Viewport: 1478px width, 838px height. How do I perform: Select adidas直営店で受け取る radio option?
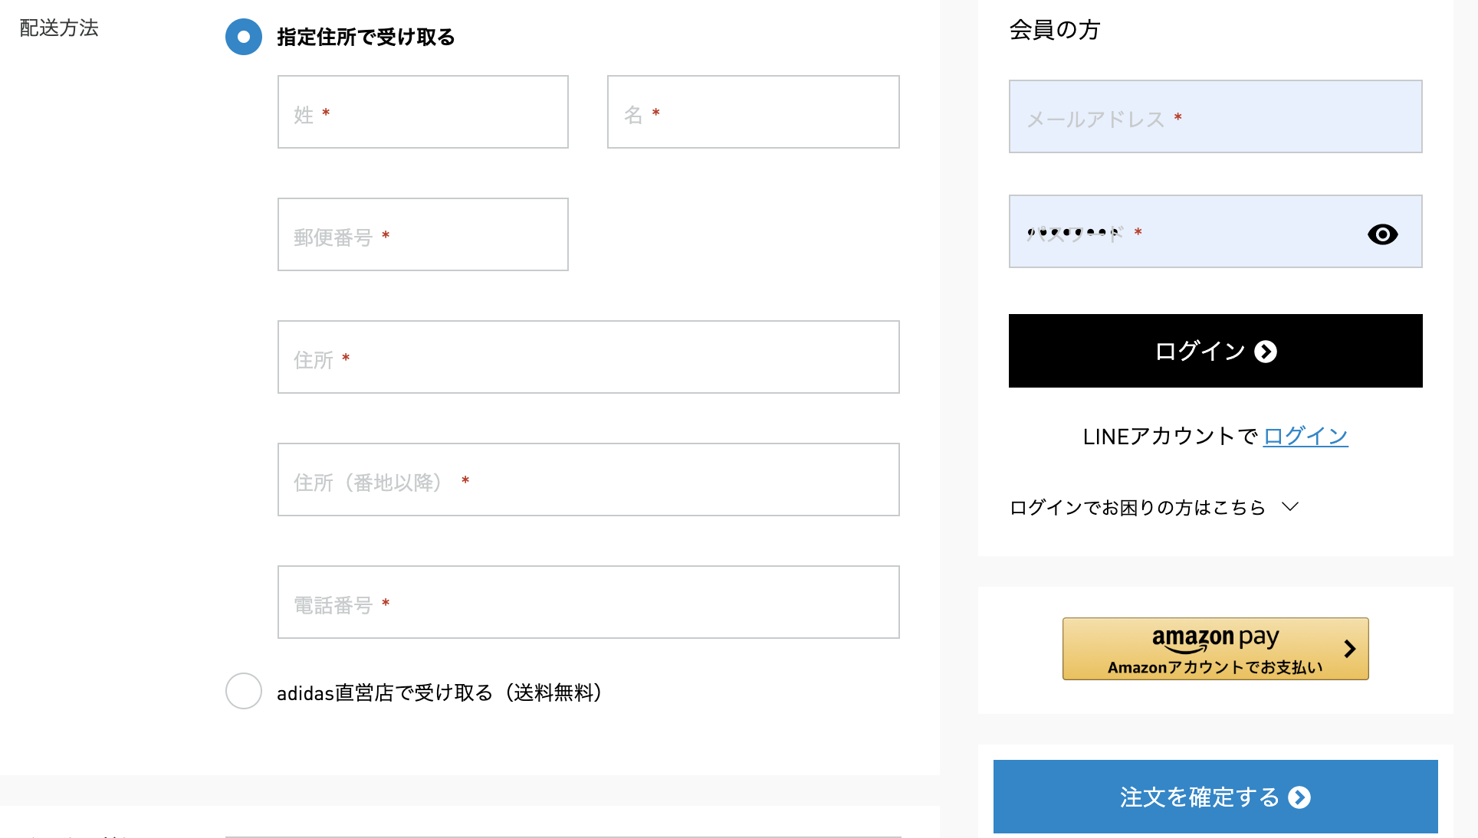pyautogui.click(x=244, y=691)
